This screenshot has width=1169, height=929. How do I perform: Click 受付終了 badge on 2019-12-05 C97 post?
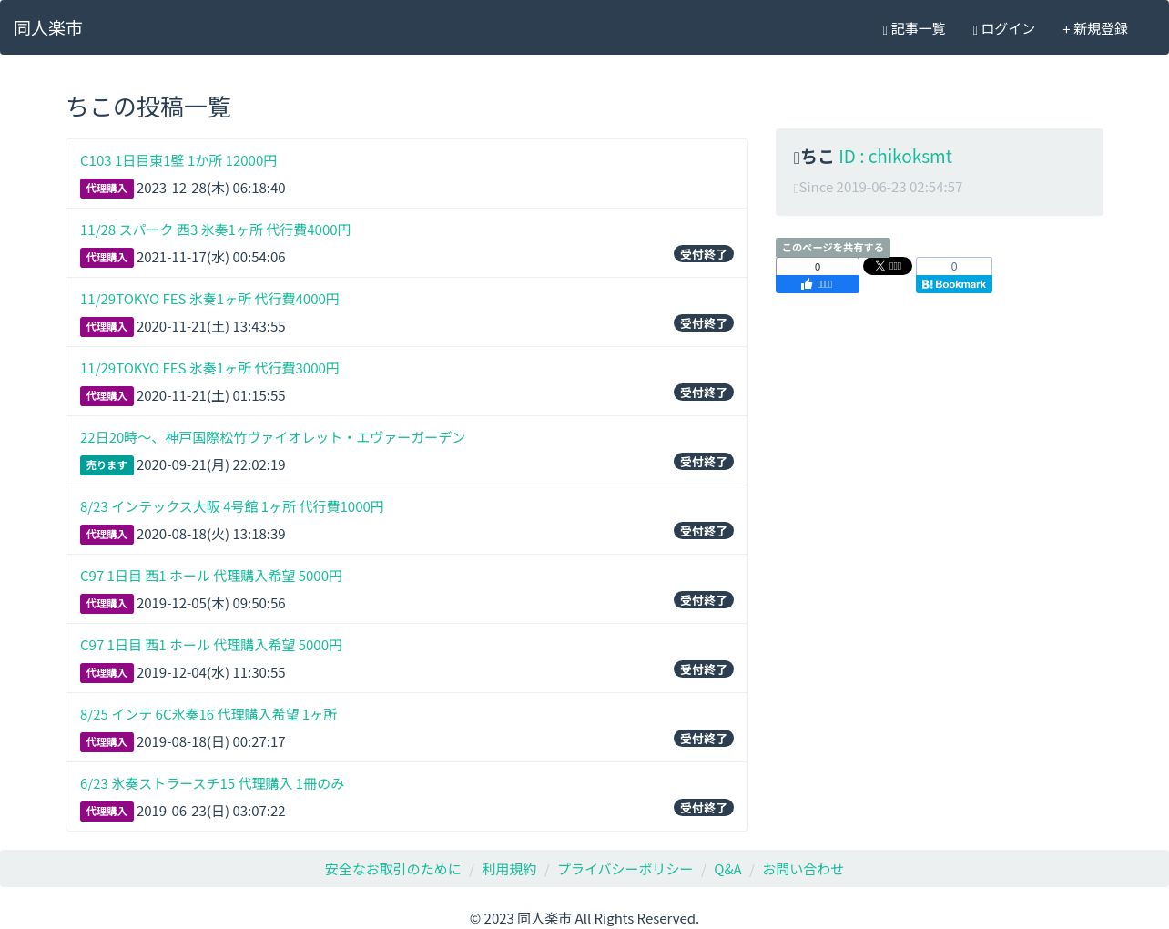704,600
